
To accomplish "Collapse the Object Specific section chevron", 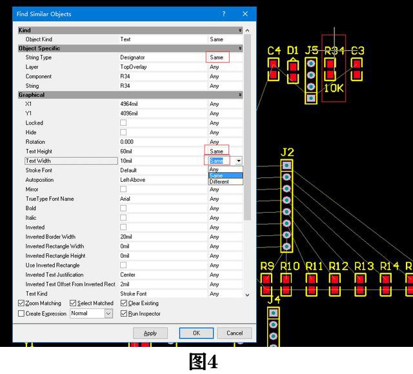I will click(240, 48).
